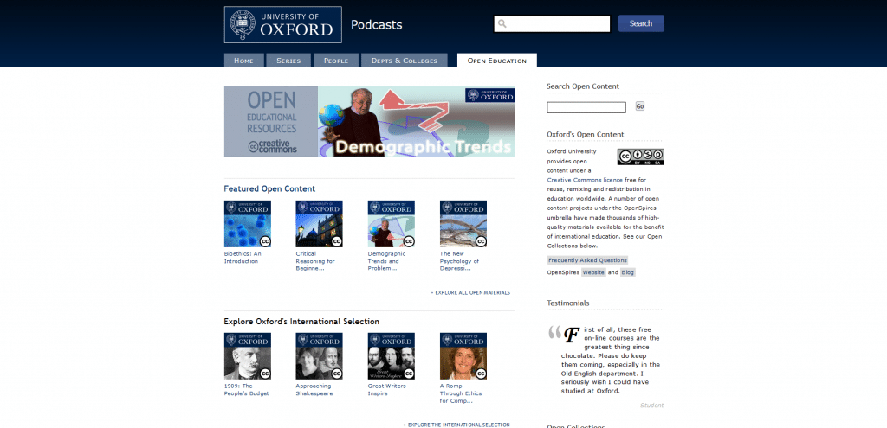Click the Oxford's Open Content heading
The height and width of the screenshot is (428, 887).
coord(586,134)
